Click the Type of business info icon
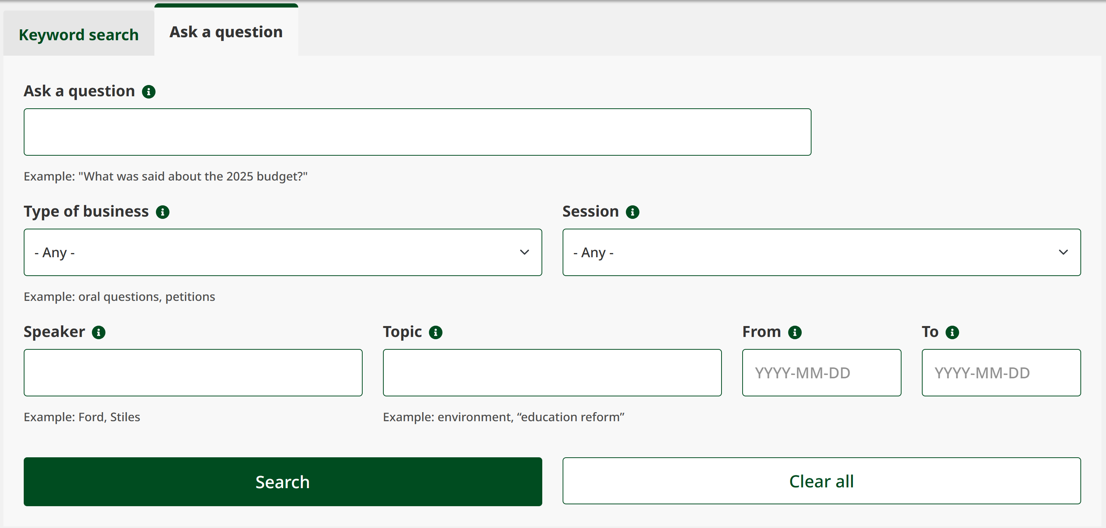The image size is (1106, 528). [163, 212]
